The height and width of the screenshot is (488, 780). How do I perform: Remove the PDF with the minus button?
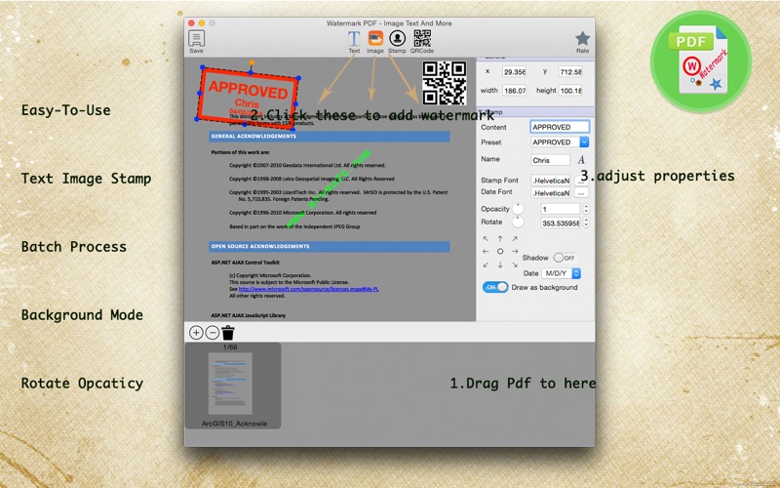[x=213, y=333]
